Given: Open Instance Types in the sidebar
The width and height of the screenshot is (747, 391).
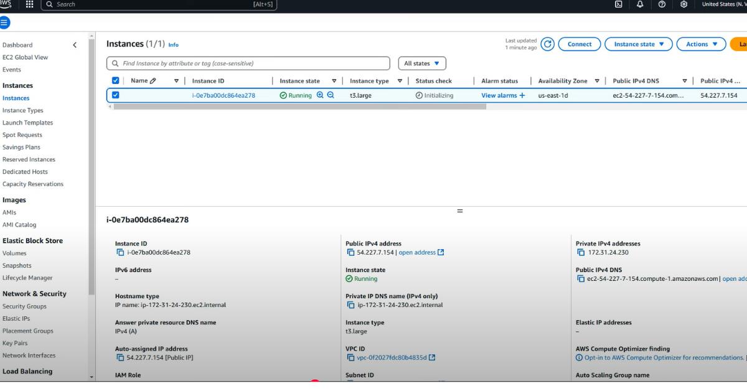Looking at the screenshot, I should [x=23, y=110].
